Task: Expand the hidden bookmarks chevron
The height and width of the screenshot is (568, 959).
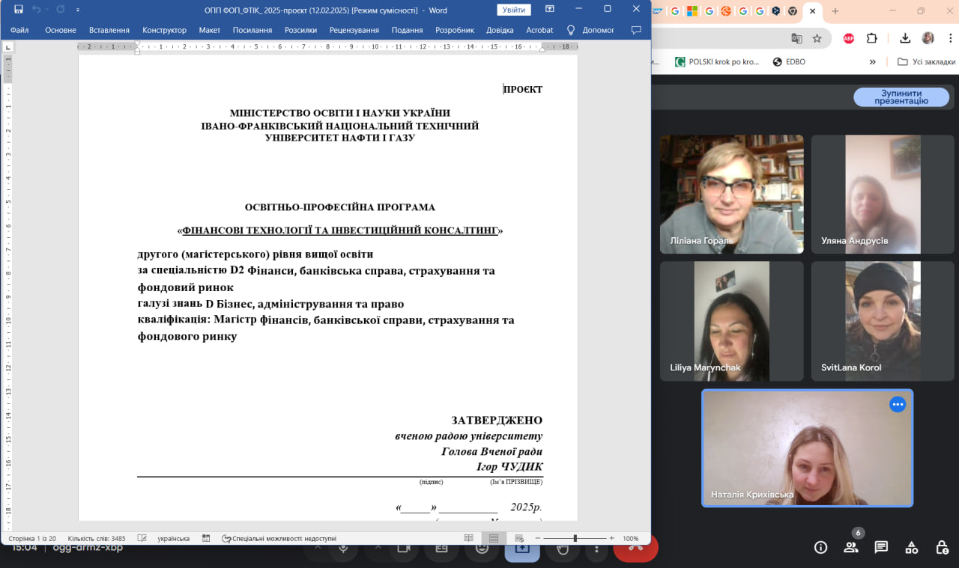Action: click(872, 62)
